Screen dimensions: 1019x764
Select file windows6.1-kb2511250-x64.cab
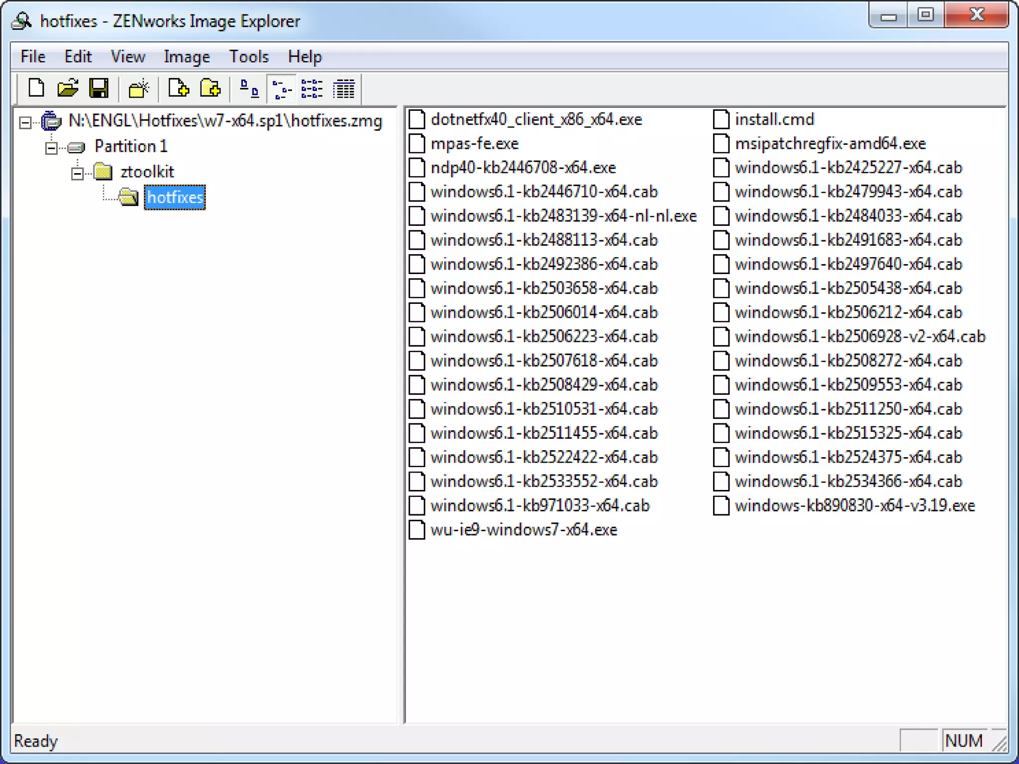(x=849, y=409)
